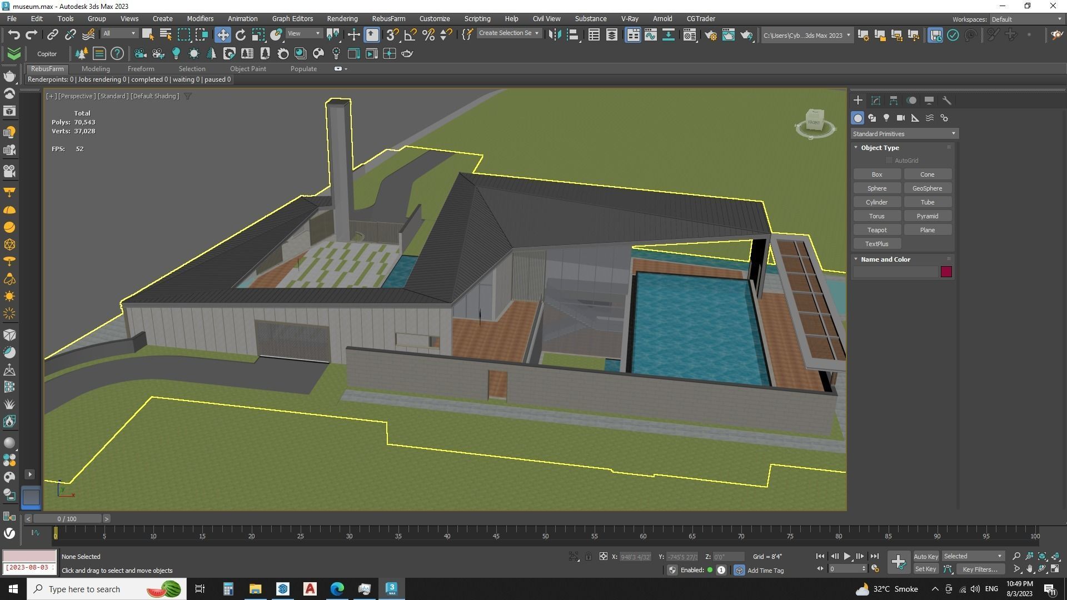Click the Play Animation button

[847, 556]
